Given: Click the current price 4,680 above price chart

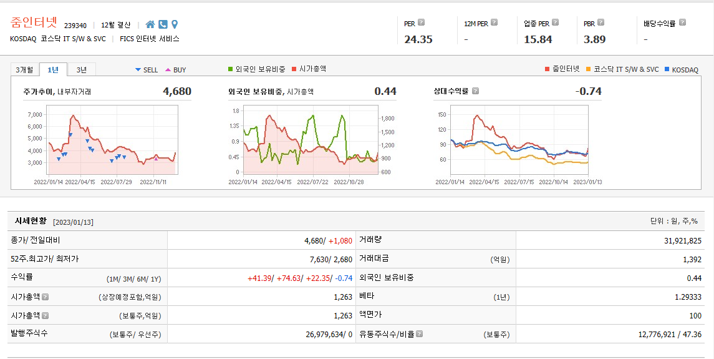Looking at the screenshot, I should tap(177, 91).
